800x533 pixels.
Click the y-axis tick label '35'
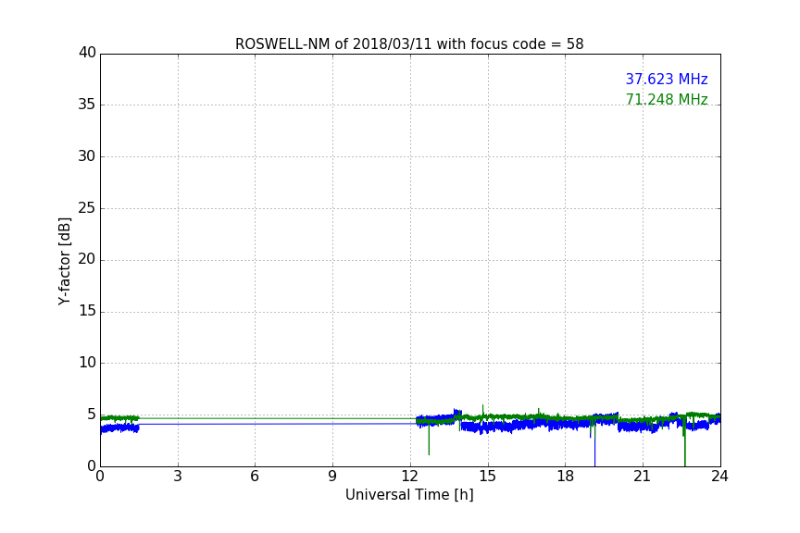point(87,105)
